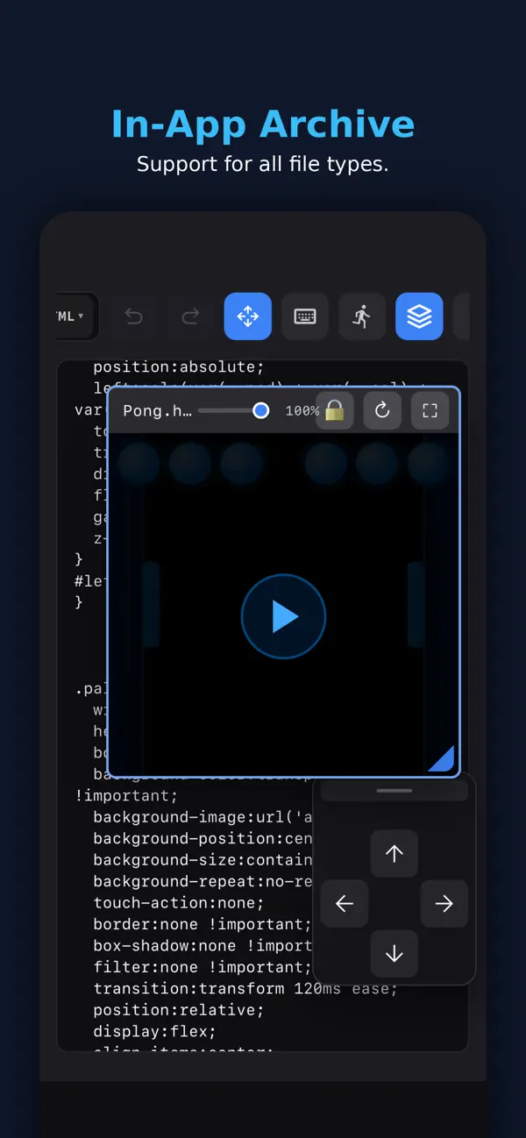Click the '!important;' code line
This screenshot has height=1138, width=526.
pyautogui.click(x=126, y=795)
